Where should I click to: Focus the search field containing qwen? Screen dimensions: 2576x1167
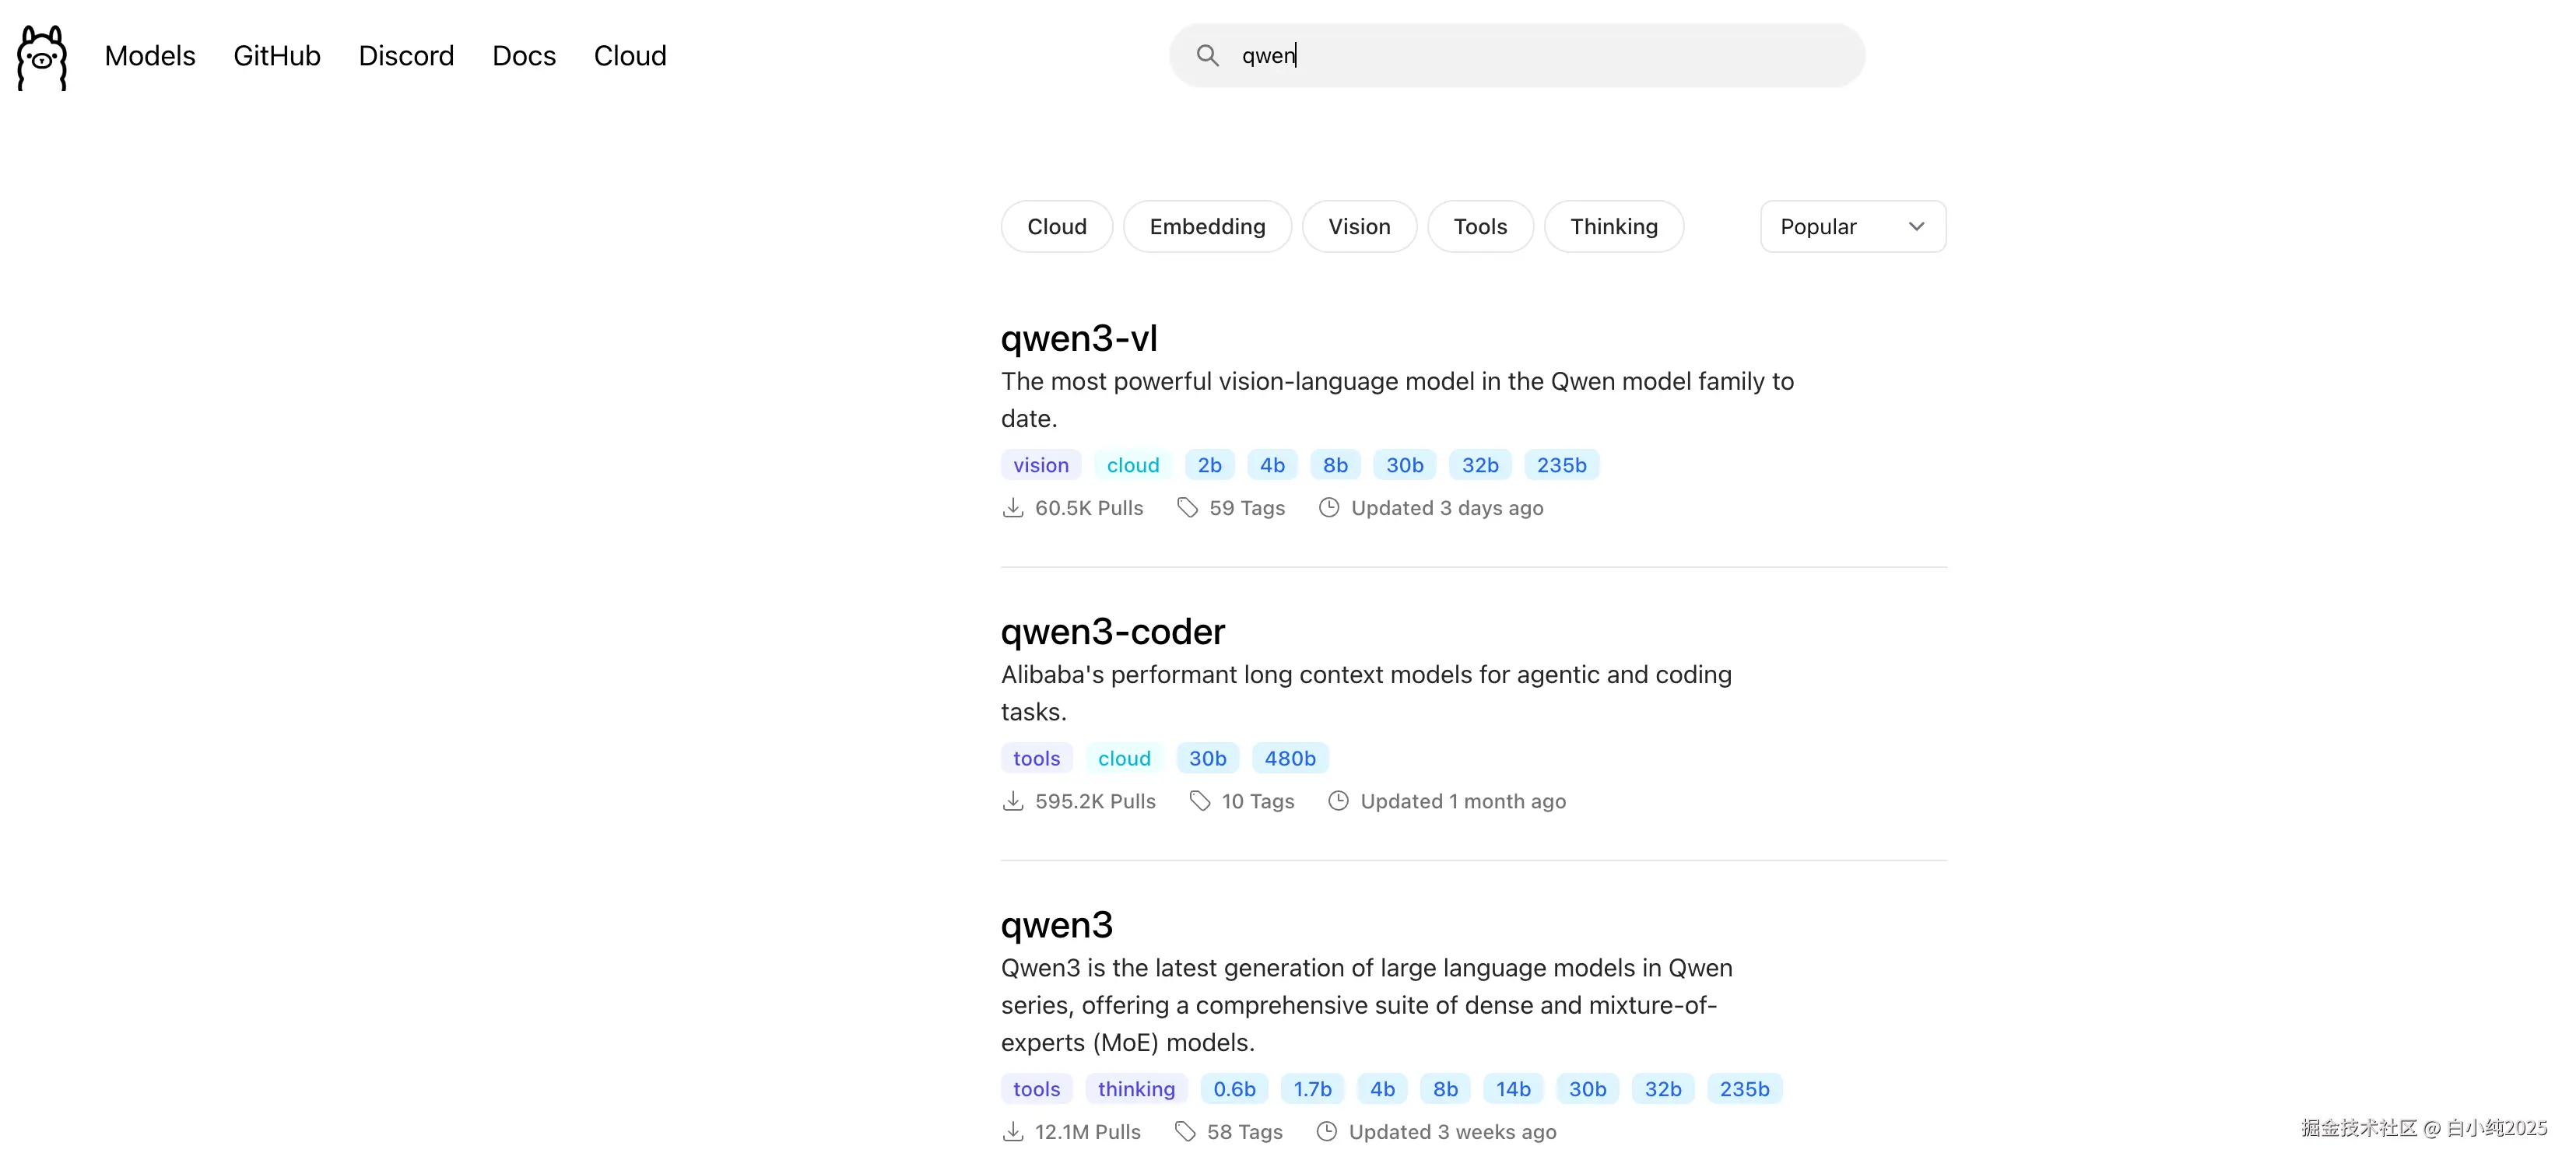(x=1540, y=56)
